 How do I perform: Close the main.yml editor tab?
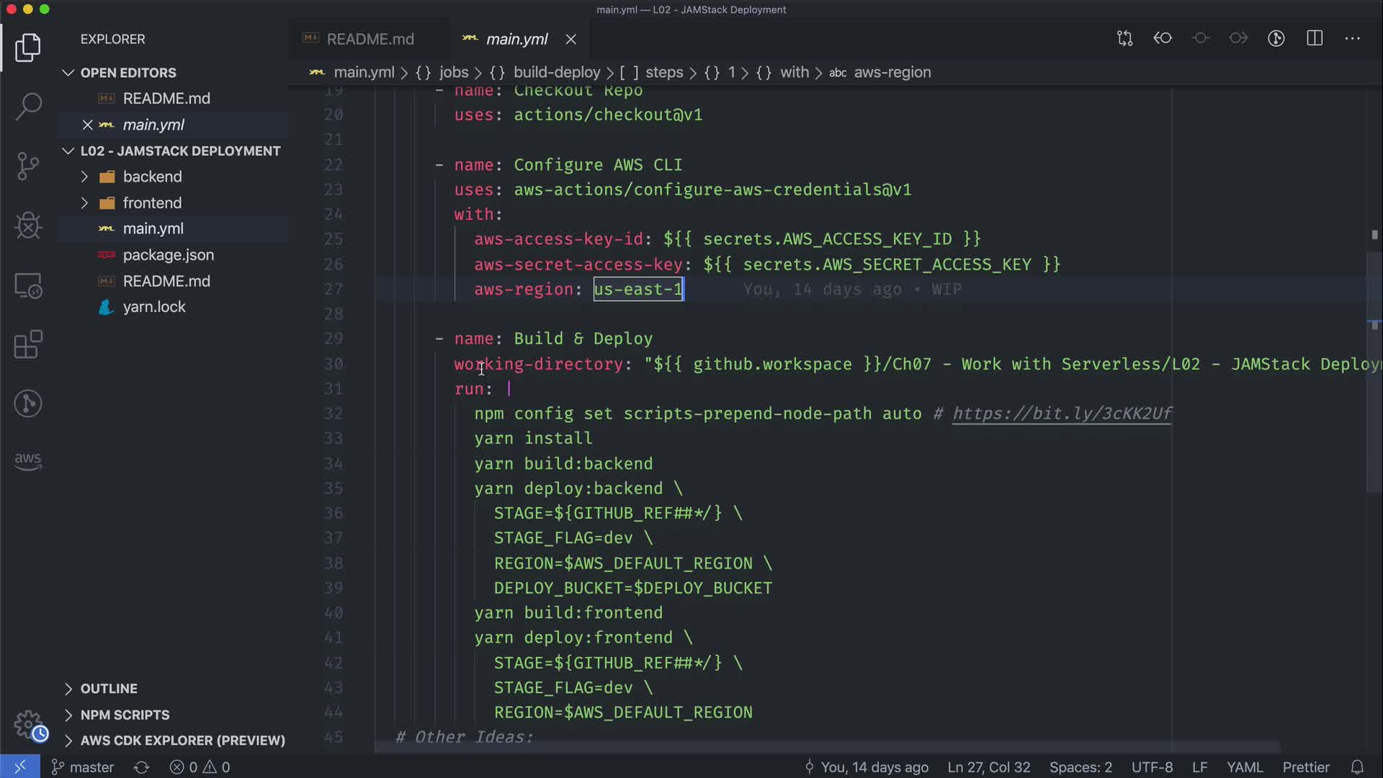coord(570,40)
